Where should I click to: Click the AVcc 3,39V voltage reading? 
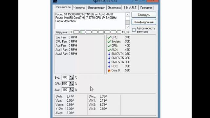point(65,113)
